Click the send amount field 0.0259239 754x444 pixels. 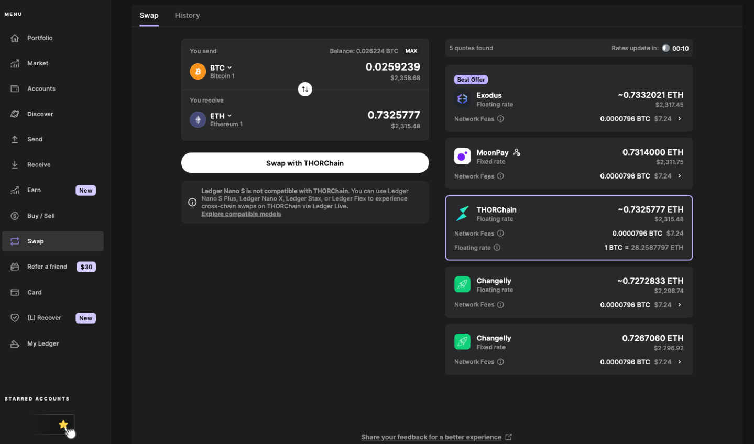tap(392, 67)
